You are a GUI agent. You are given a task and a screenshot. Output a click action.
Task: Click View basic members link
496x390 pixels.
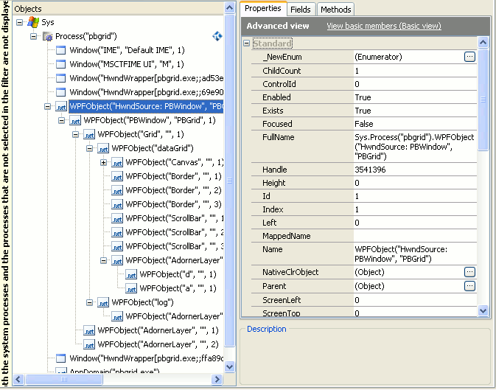click(383, 26)
